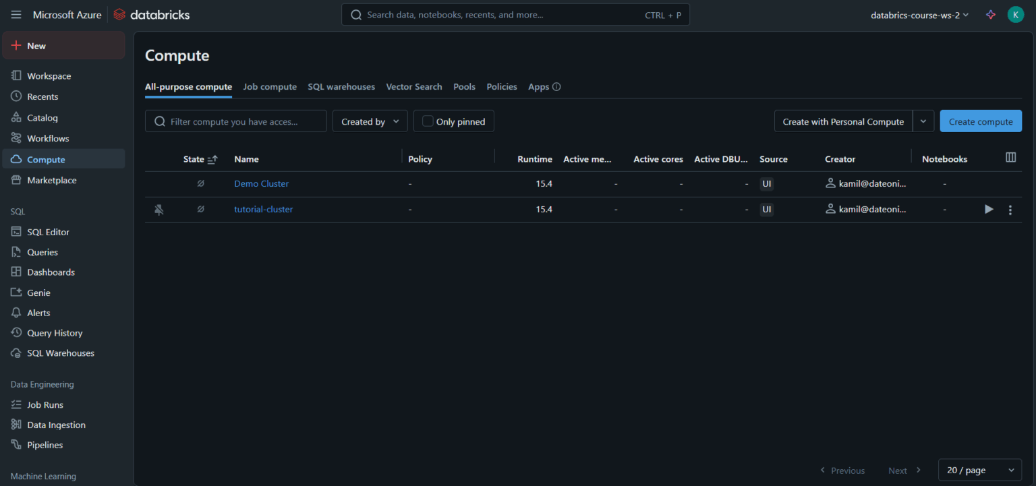1036x486 pixels.
Task: Enable the Only pinned checkbox
Action: 428,121
